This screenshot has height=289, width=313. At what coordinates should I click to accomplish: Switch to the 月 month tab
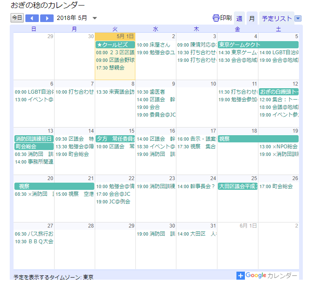click(x=252, y=18)
